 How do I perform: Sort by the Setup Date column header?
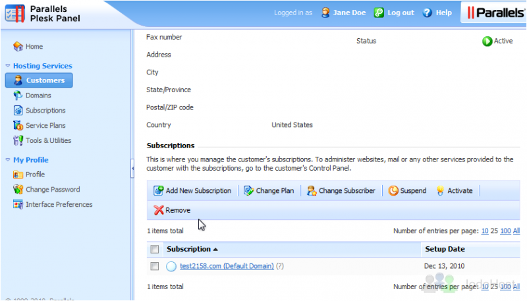(x=445, y=249)
